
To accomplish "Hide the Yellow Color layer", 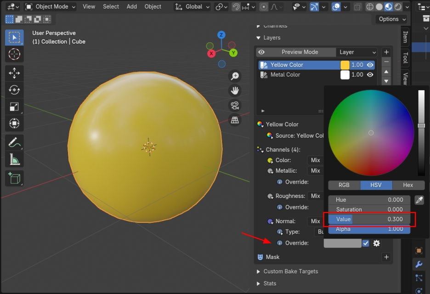I will pos(370,65).
